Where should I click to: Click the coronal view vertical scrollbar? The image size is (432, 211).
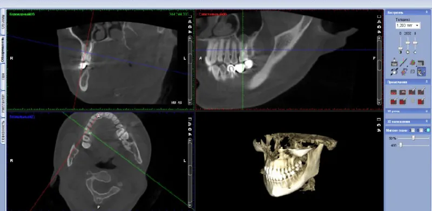pyautogui.click(x=190, y=70)
